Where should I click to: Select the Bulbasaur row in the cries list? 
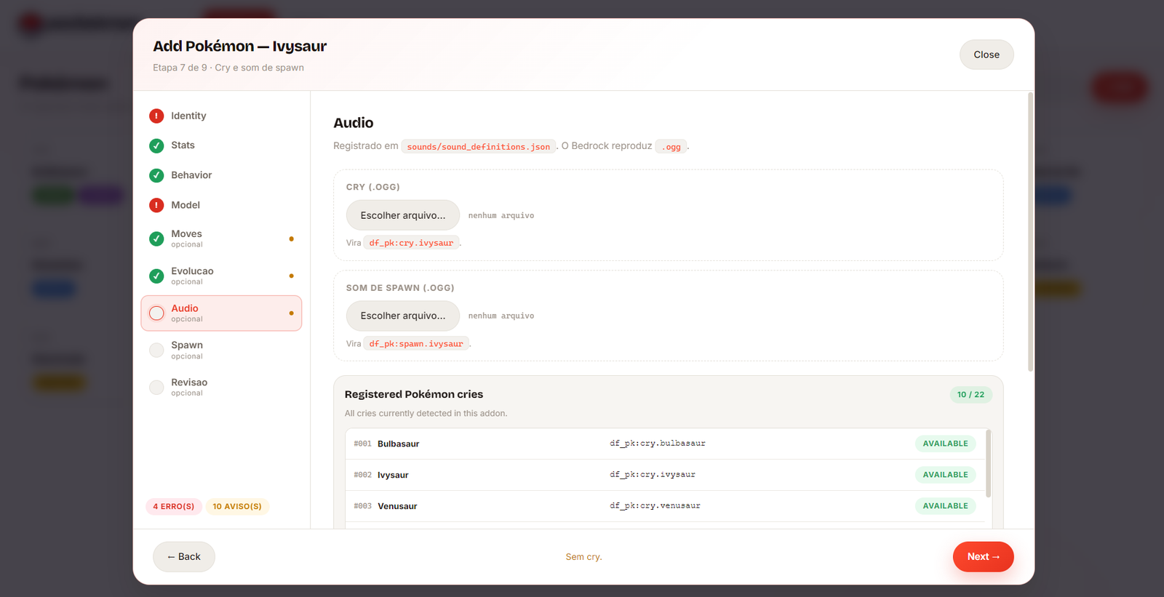click(665, 444)
